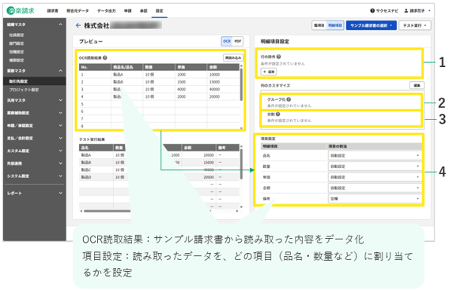
Task: Switch preview to PDF view
Action: point(238,41)
